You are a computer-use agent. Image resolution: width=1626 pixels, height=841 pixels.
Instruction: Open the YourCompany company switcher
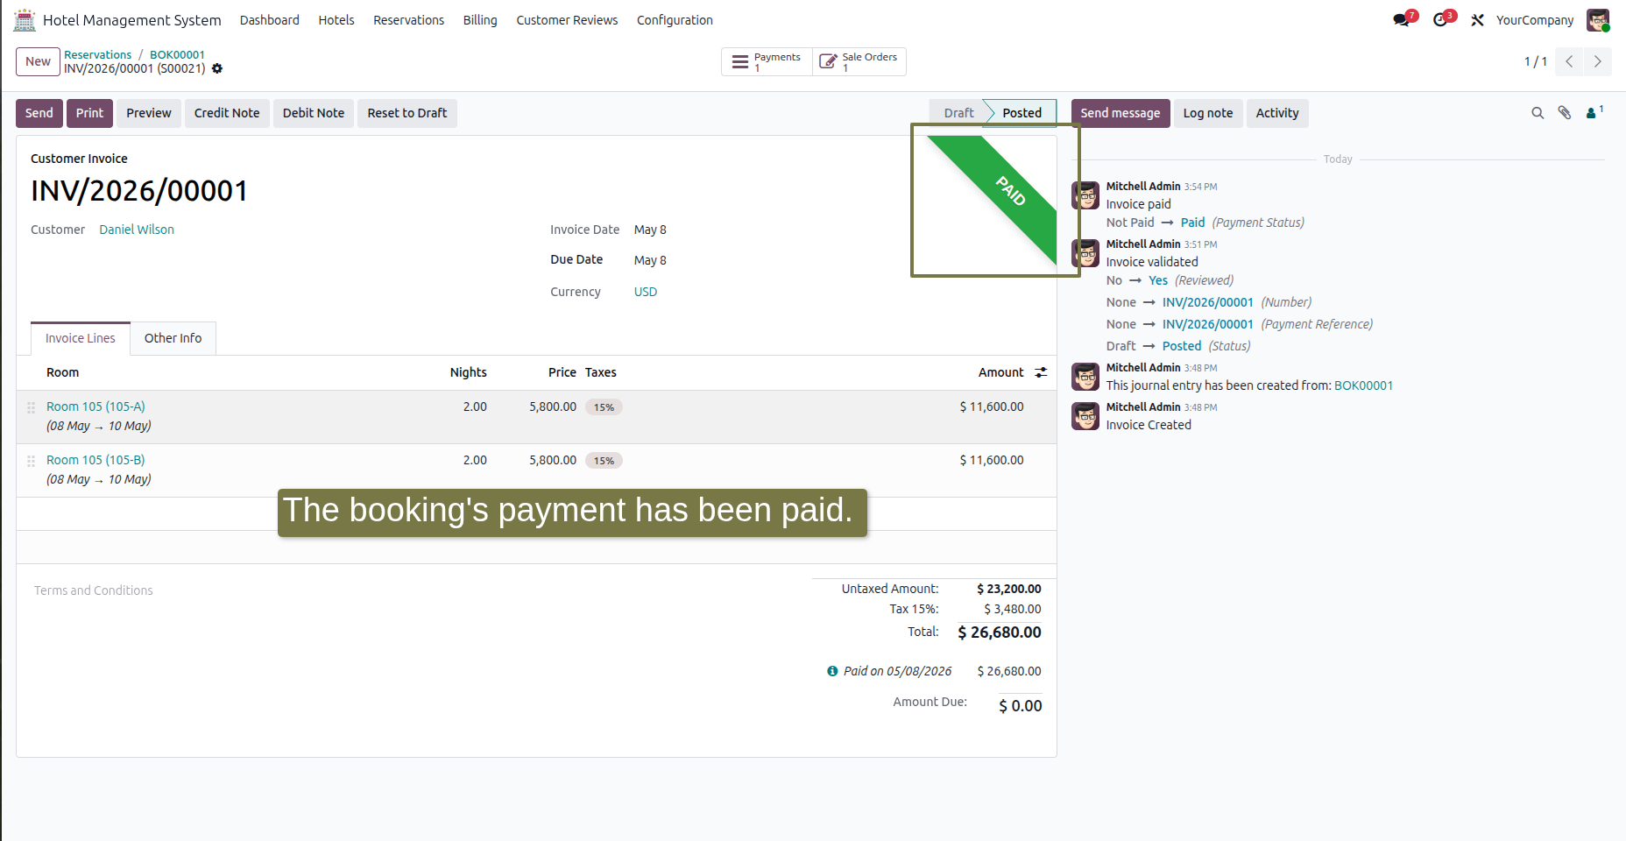click(1534, 19)
